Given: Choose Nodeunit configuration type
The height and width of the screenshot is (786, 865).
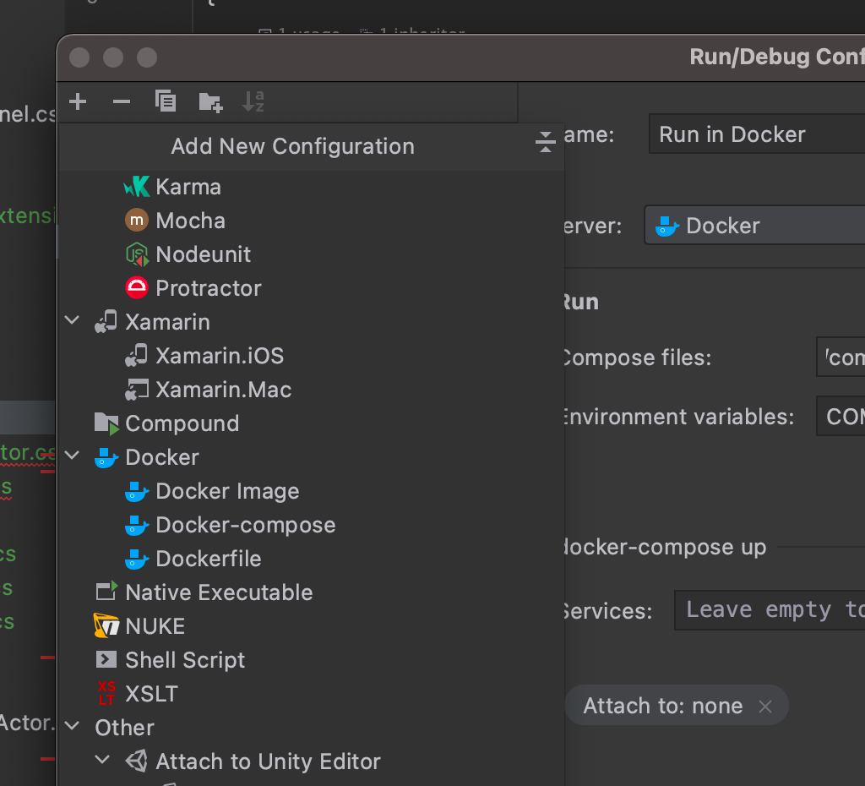Looking at the screenshot, I should (x=203, y=254).
